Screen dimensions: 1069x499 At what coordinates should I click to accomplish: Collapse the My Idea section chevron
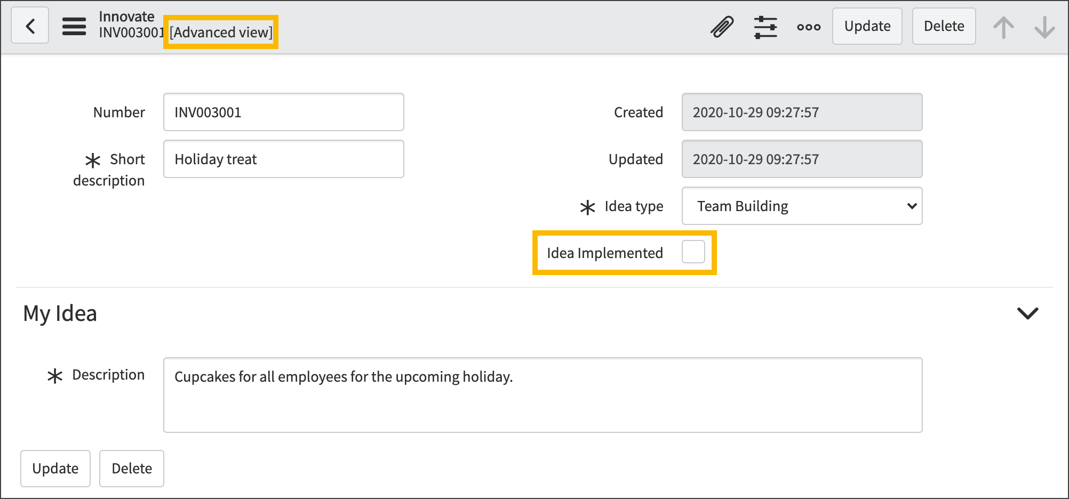click(1028, 313)
